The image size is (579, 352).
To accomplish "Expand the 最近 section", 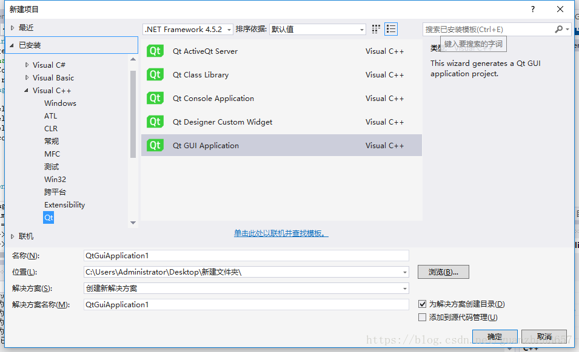I will coord(13,28).
